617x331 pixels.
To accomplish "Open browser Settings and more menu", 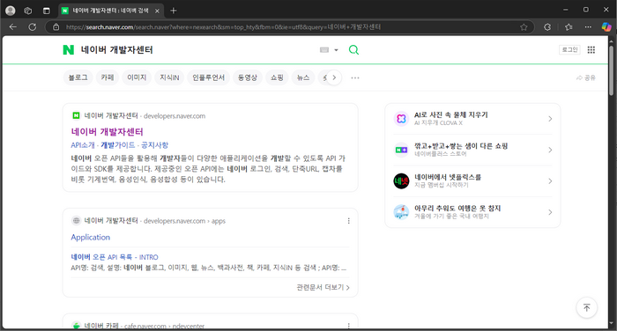I will [588, 27].
